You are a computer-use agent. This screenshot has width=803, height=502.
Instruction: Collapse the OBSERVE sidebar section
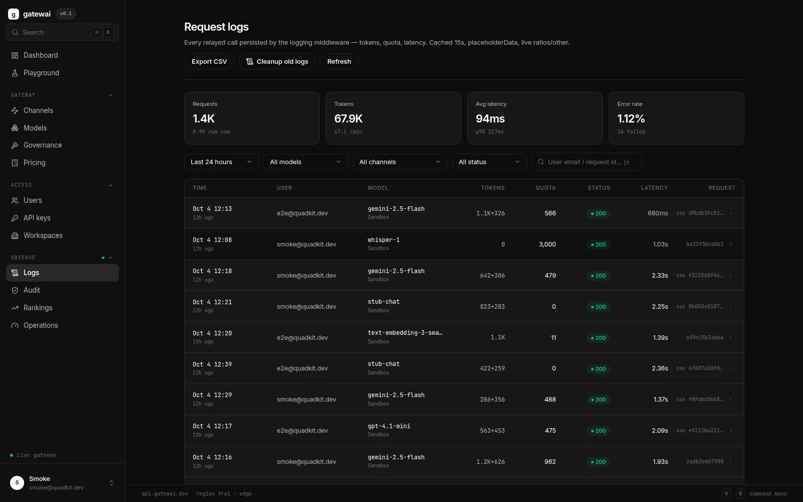(x=111, y=258)
